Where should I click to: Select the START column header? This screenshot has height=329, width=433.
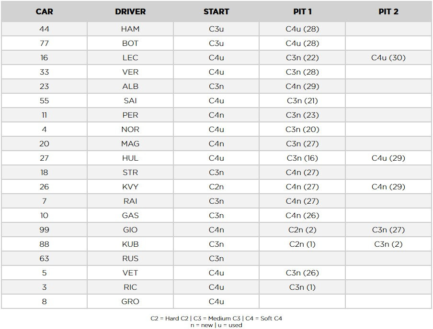click(216, 11)
